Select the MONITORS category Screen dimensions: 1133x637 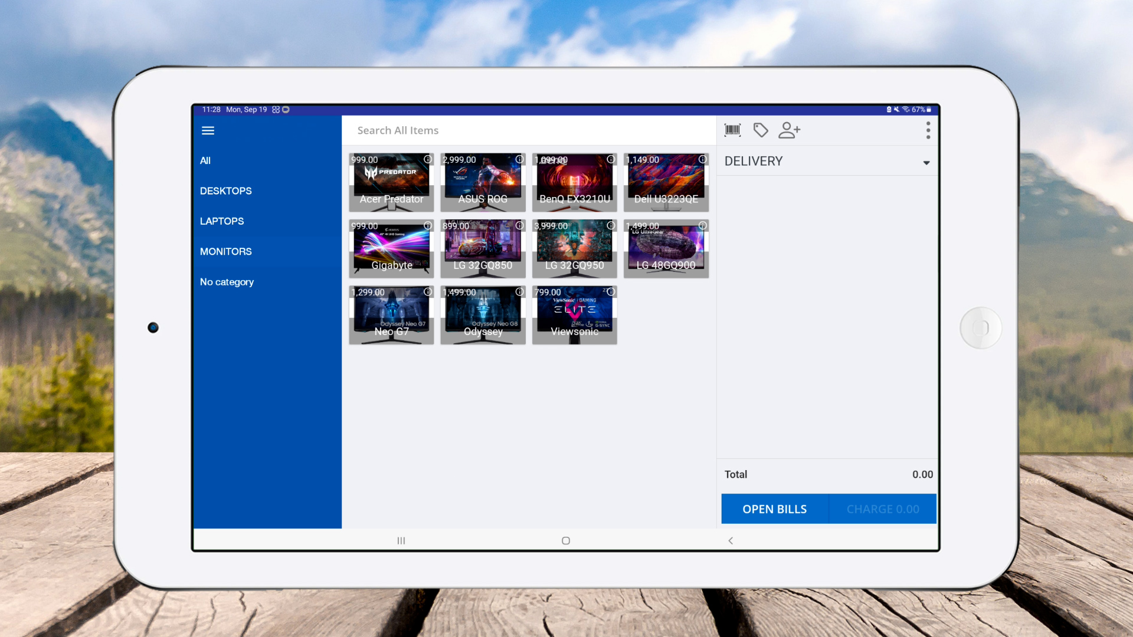pyautogui.click(x=226, y=252)
